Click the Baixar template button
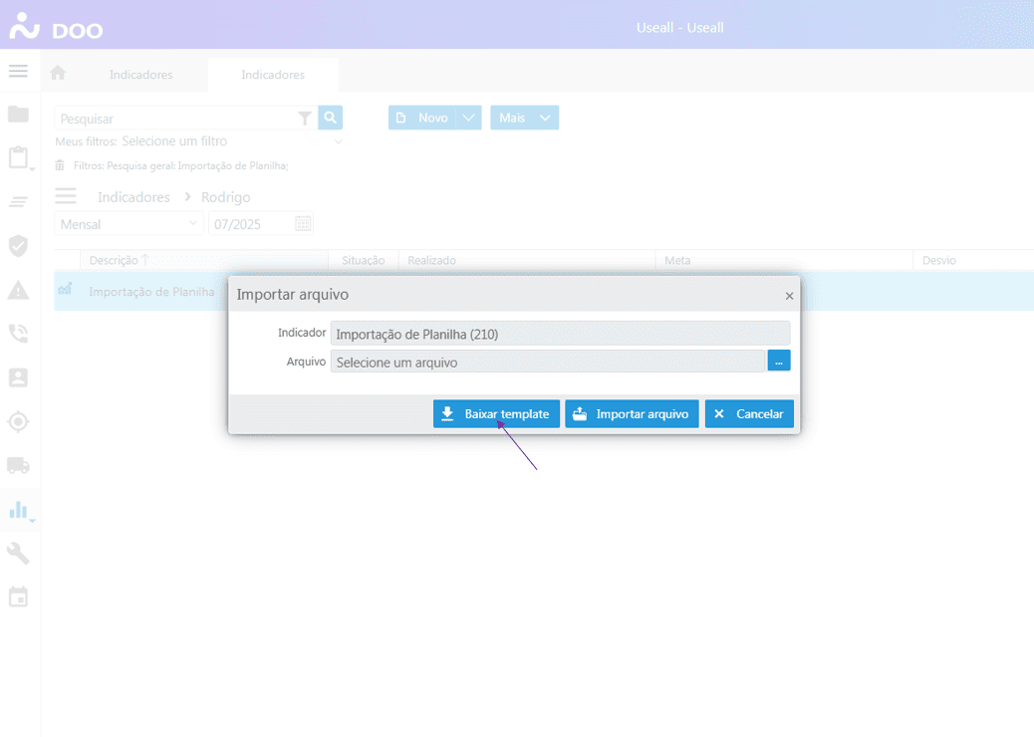The width and height of the screenshot is (1034, 737). point(496,414)
